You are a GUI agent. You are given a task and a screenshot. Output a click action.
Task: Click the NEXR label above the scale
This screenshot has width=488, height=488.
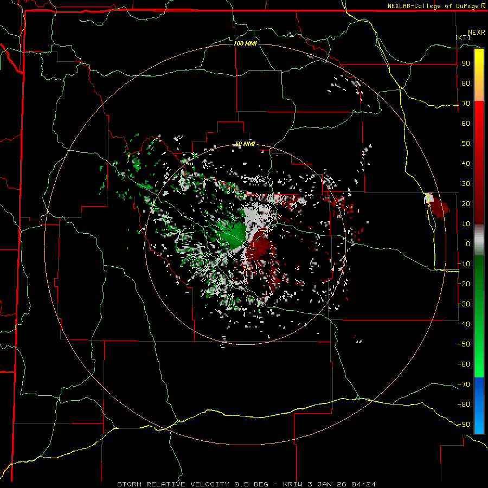477,33
